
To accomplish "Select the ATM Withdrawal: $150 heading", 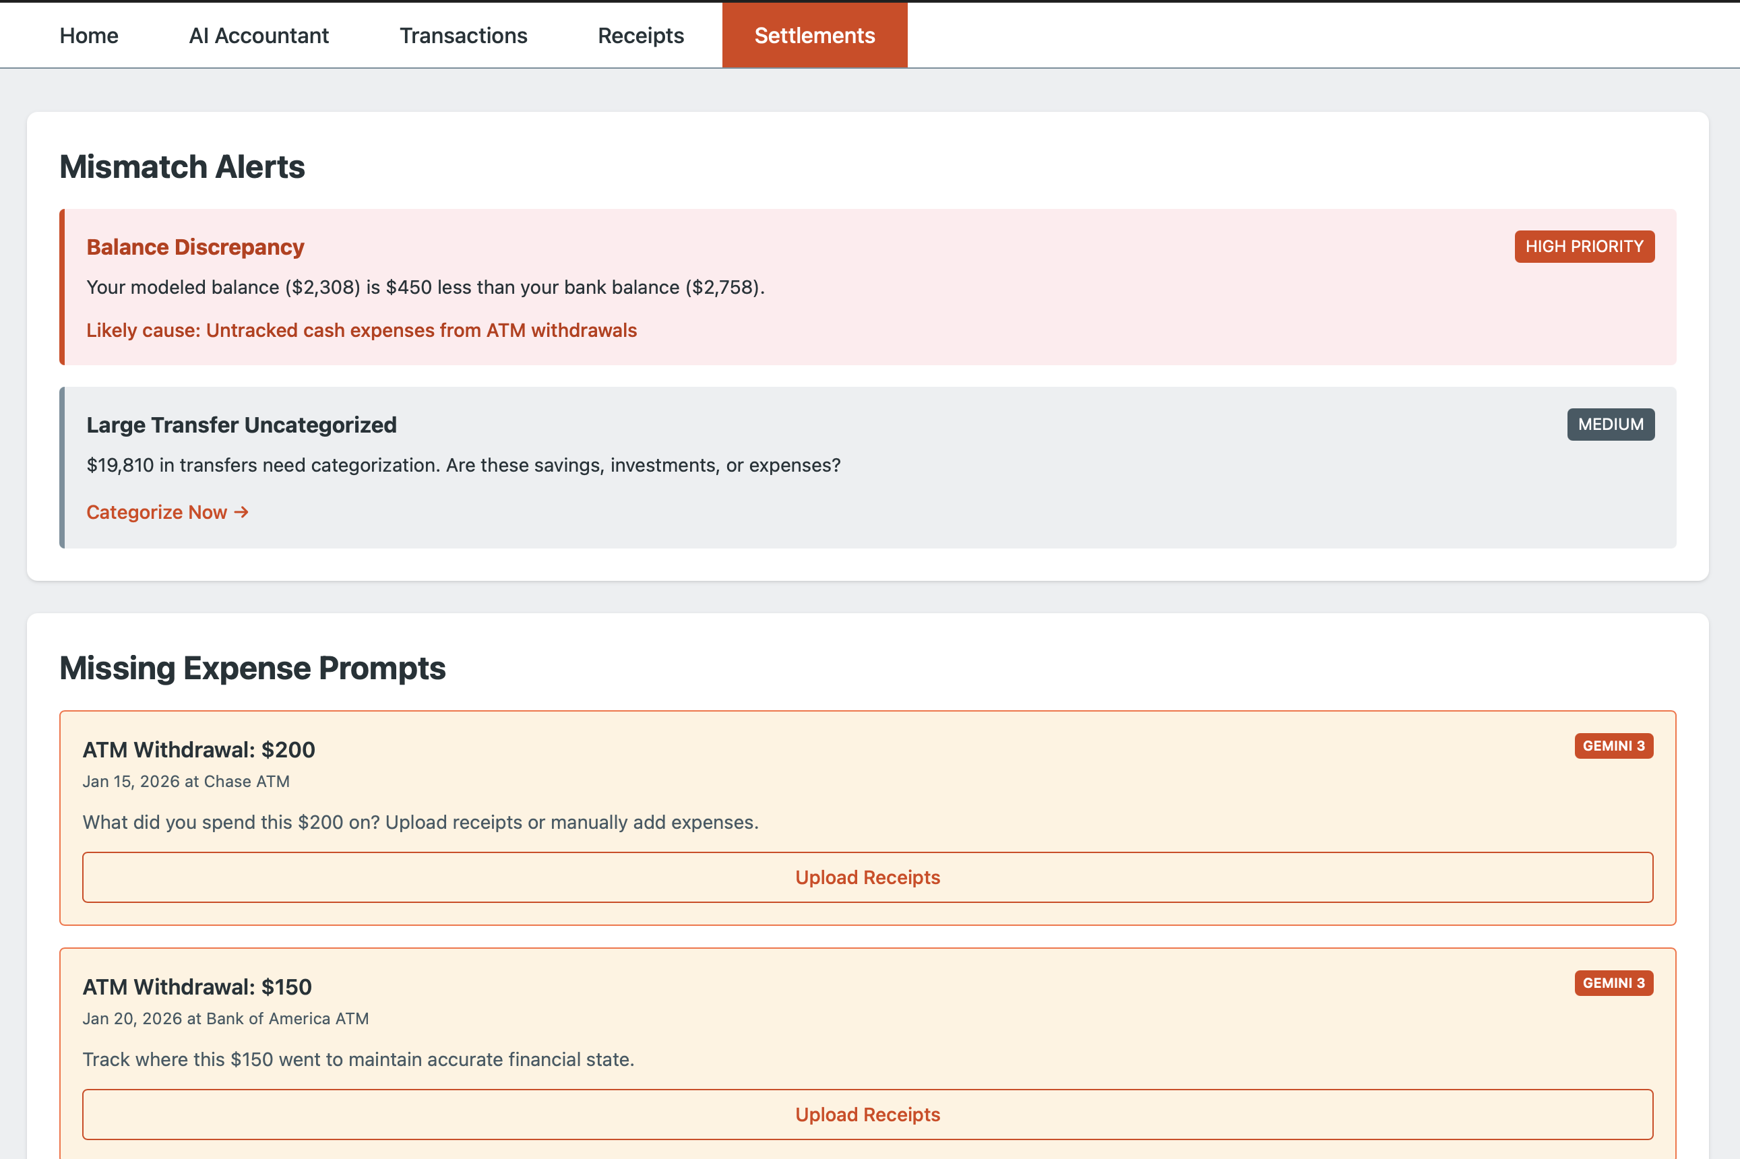I will 197,988.
